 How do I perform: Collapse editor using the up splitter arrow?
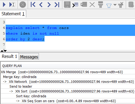point(2,51)
